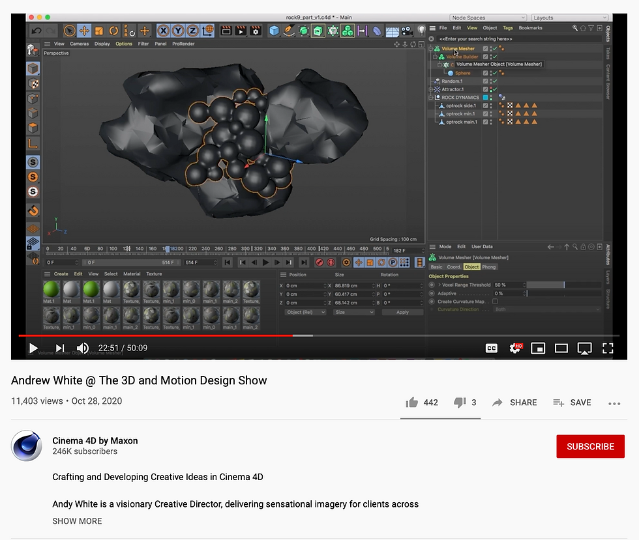
Task: Expand the Voxel Range Threshold disclosure arrow
Action: click(x=439, y=285)
